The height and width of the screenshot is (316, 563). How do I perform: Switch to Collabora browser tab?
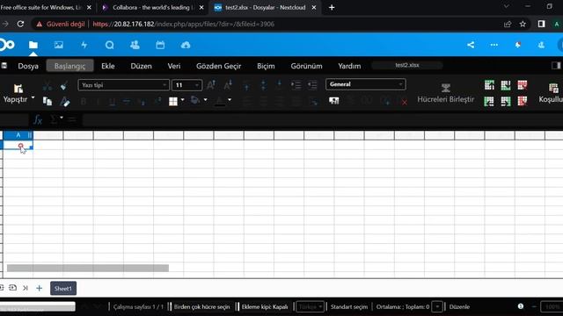point(154,8)
